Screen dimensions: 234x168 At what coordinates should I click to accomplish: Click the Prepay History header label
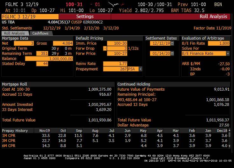15,131
